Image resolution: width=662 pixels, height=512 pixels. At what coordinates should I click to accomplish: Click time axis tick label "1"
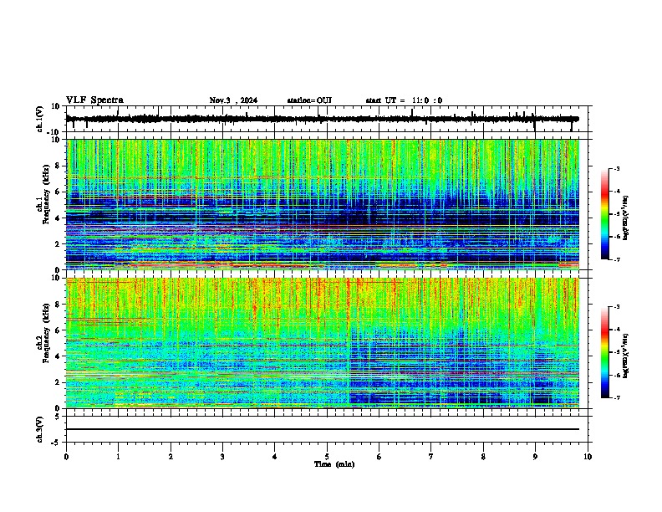pos(118,457)
